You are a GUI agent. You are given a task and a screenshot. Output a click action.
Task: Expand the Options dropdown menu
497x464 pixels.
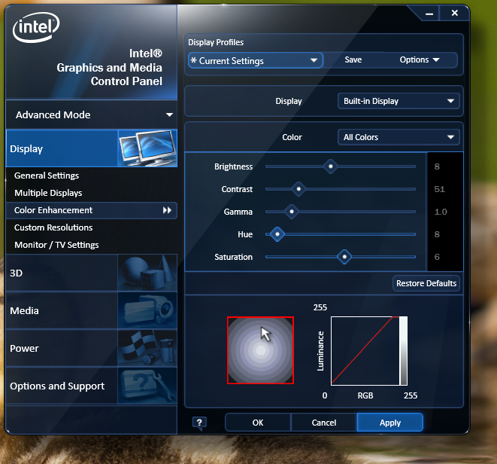tap(420, 60)
